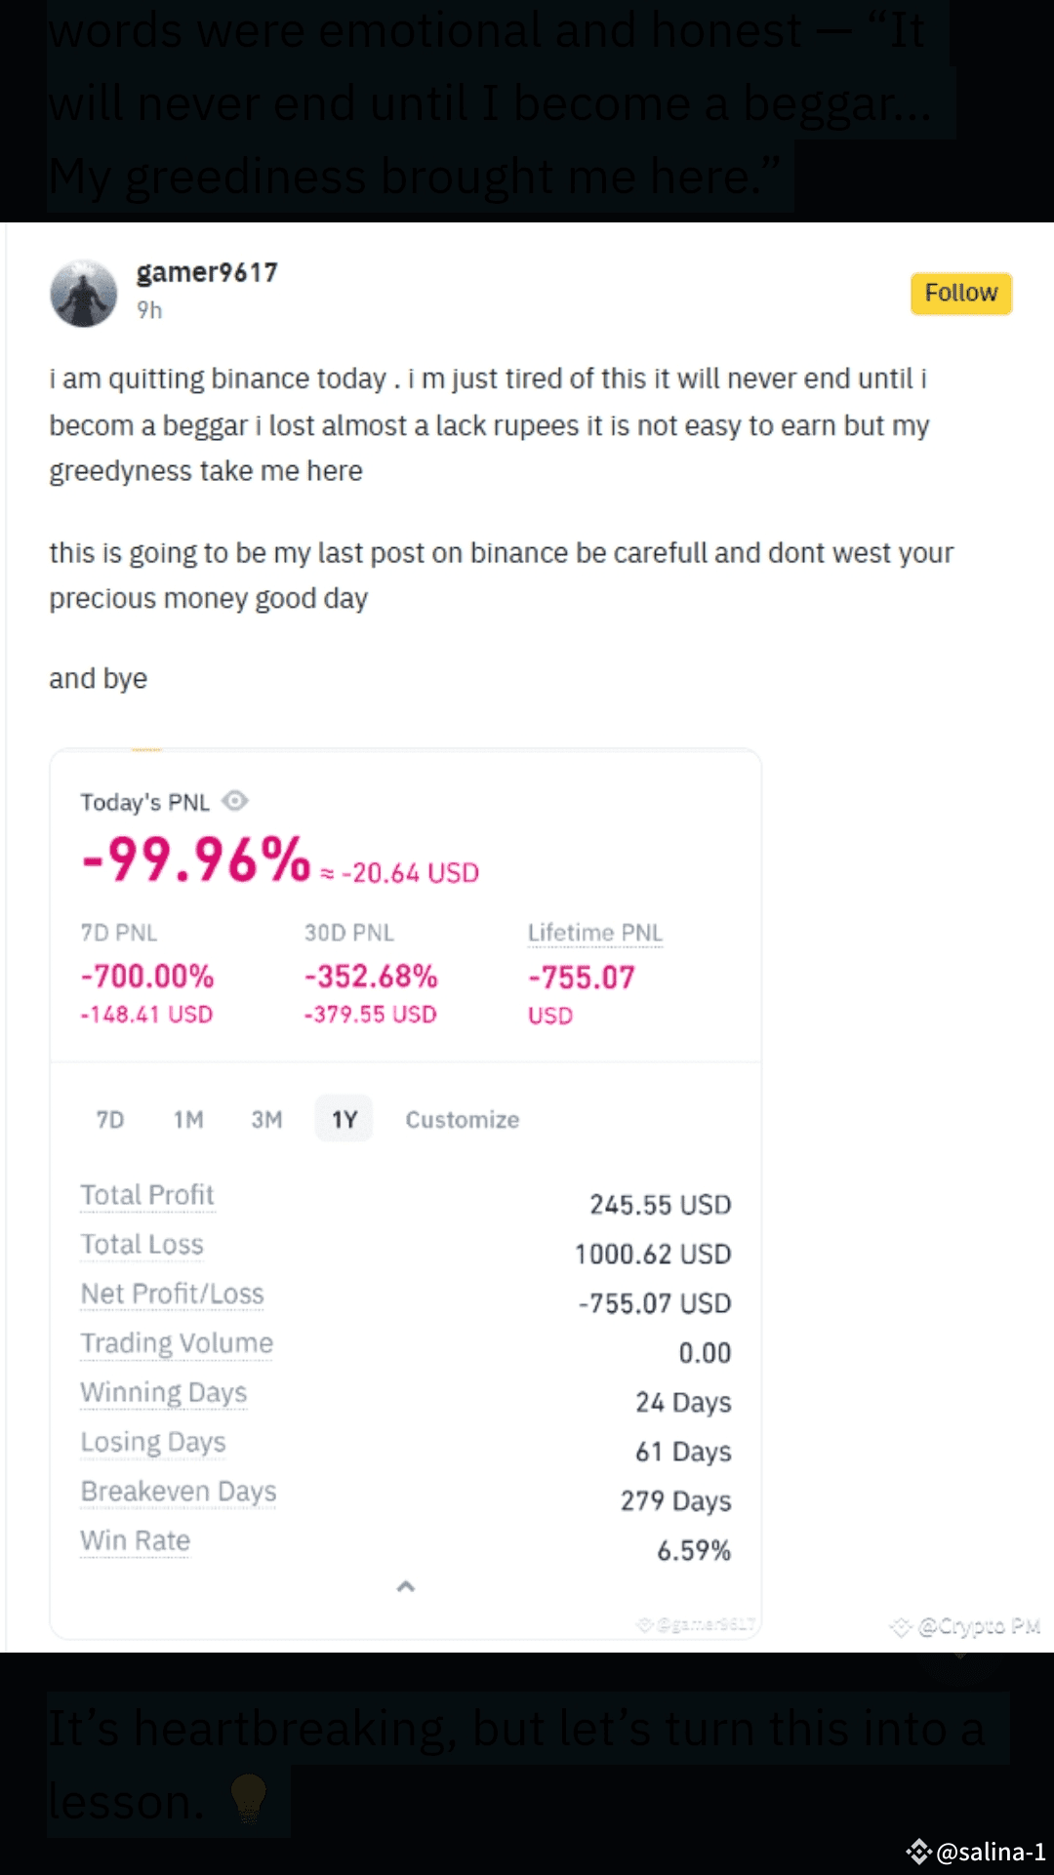This screenshot has width=1054, height=1875.
Task: Click the Total Loss label
Action: (142, 1245)
